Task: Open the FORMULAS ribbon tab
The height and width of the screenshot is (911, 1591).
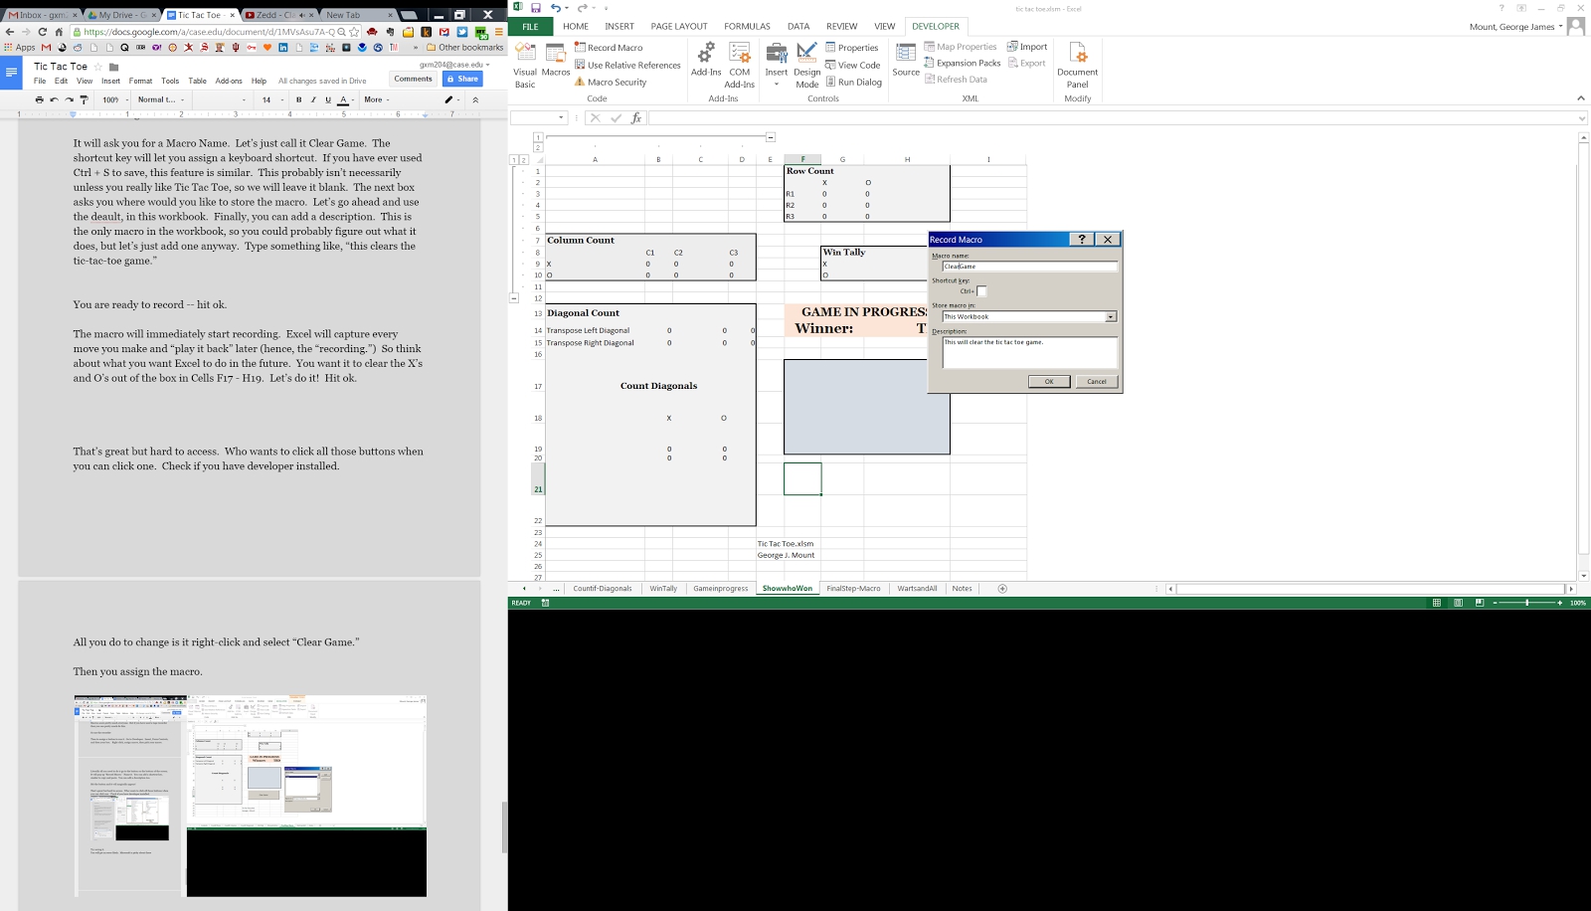Action: click(x=747, y=27)
